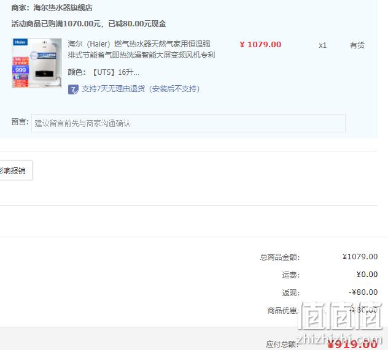Image resolution: width=388 pixels, height=350 pixels.
Task: Click the total product amount ¥1079.00
Action: [360, 257]
